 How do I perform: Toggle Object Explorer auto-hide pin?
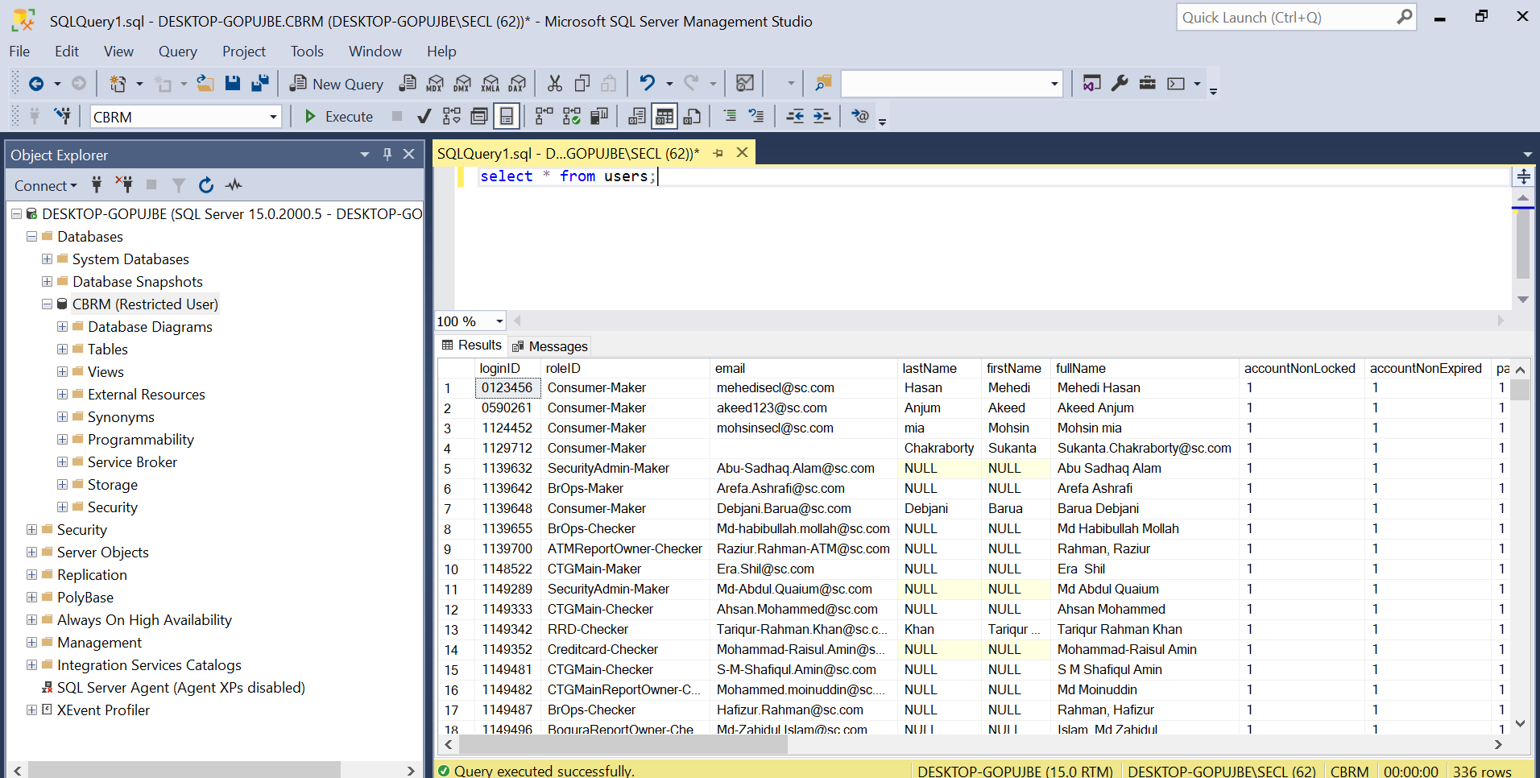(x=387, y=154)
